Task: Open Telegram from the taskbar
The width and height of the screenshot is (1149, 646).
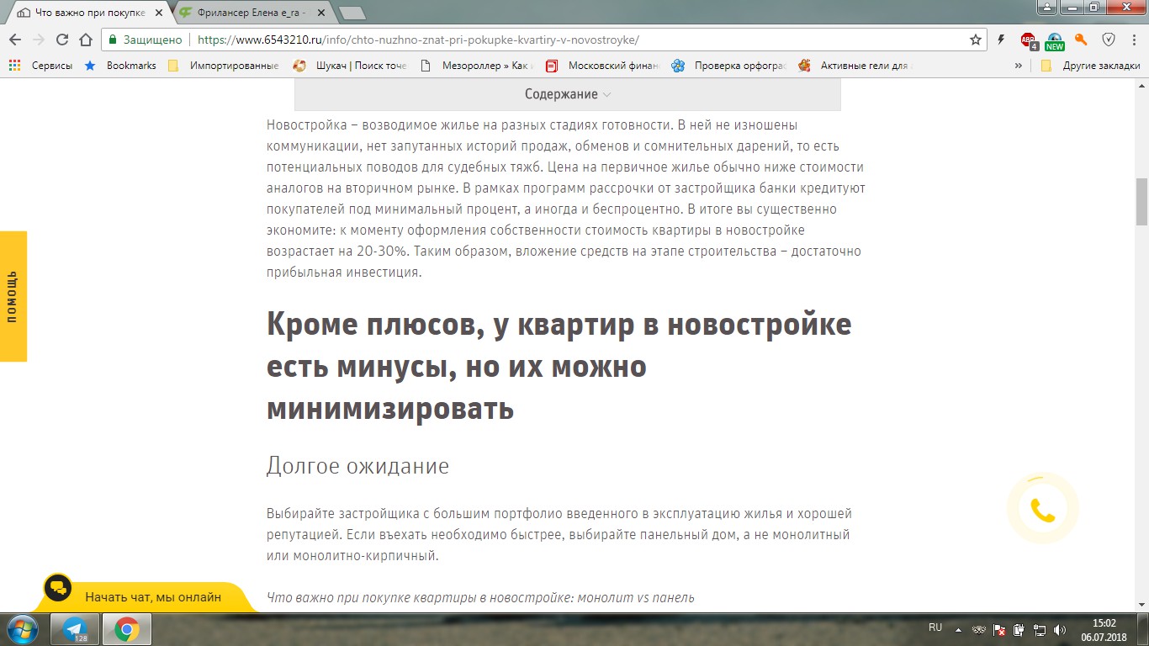Action: point(75,629)
